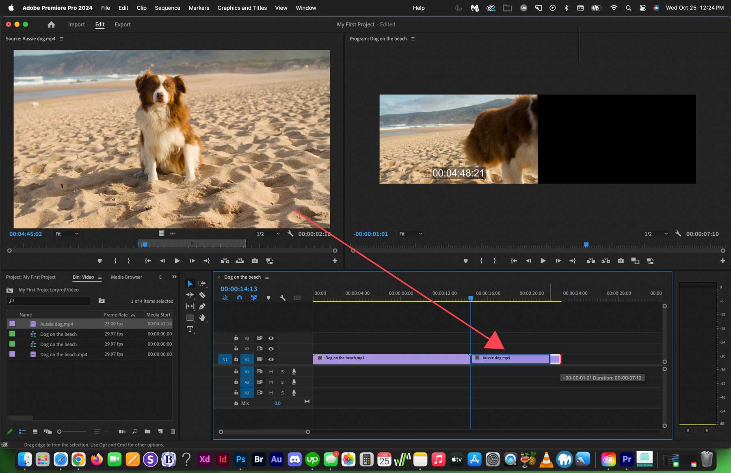Screen dimensions: 731x473
Task: Add a marker in the Program Monitor
Action: pos(465,260)
